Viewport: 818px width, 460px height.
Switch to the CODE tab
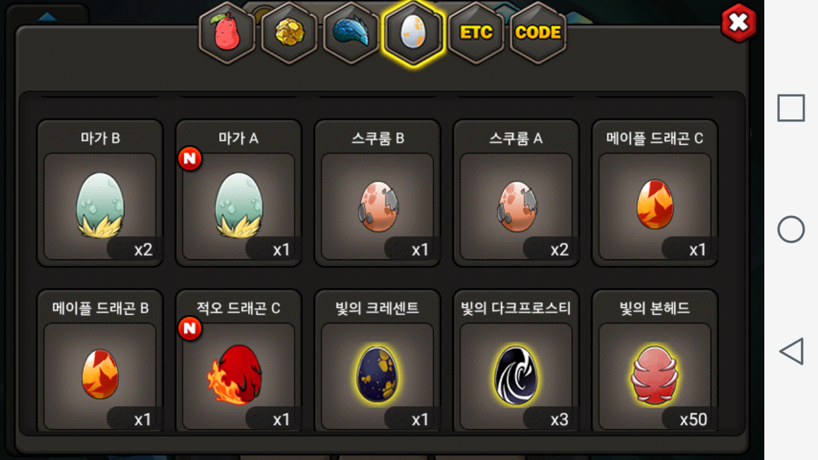(x=538, y=33)
